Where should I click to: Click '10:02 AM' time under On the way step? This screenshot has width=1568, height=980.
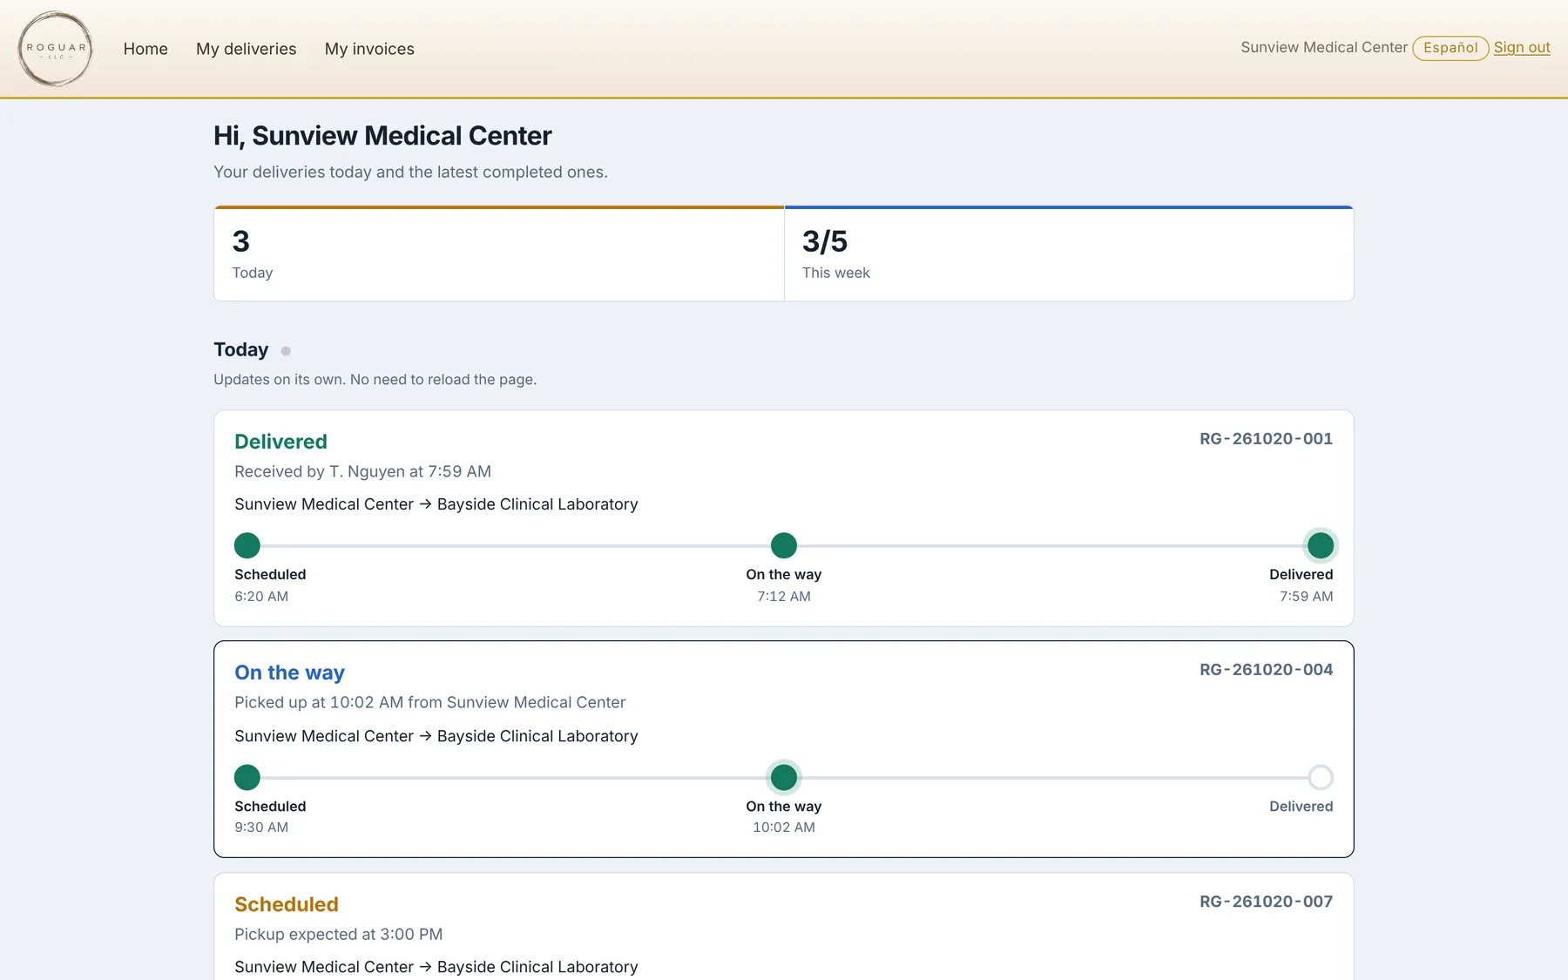pos(784,828)
